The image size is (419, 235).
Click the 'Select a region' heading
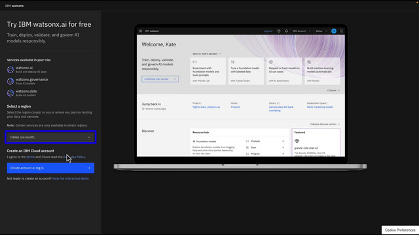click(x=19, y=106)
